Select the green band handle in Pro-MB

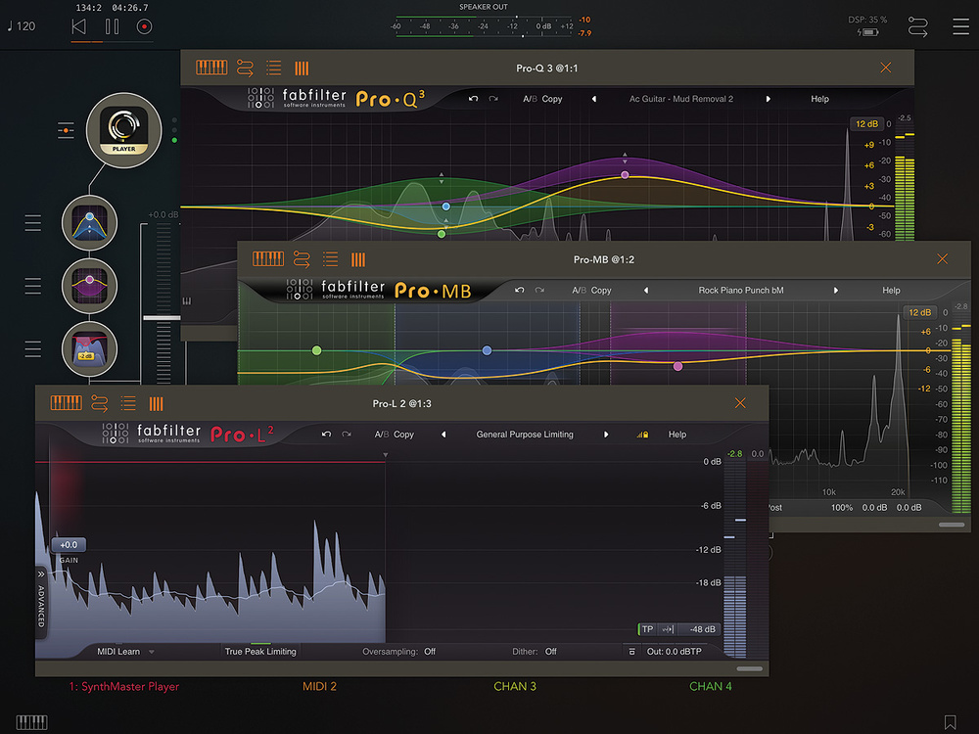point(317,350)
